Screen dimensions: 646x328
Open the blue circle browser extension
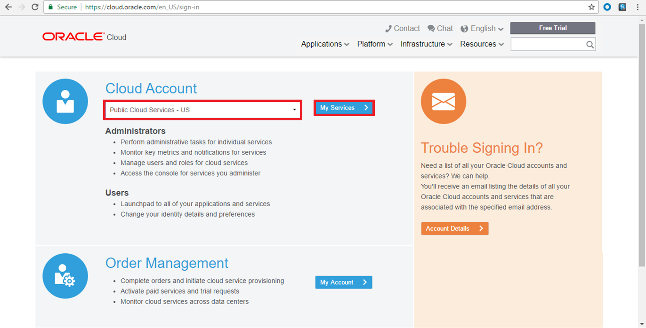(607, 7)
